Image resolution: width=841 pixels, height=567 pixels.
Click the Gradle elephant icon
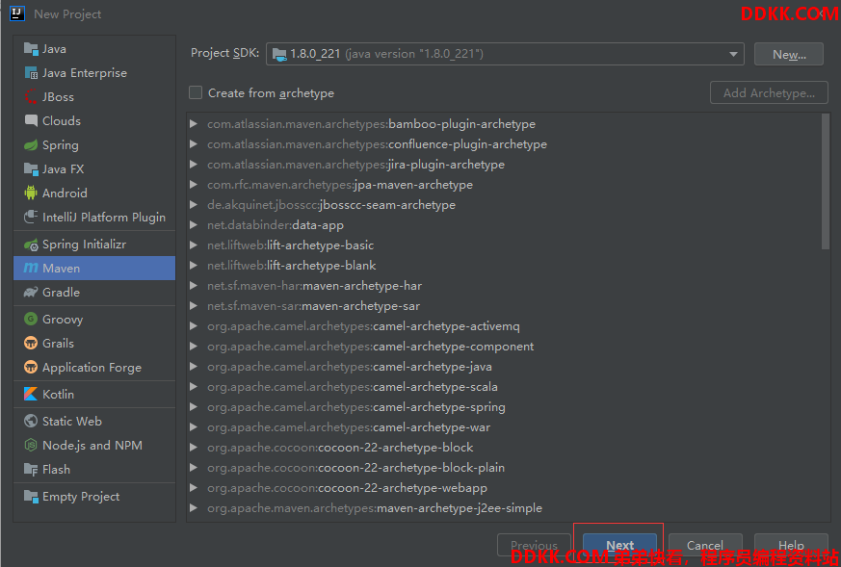pos(31,292)
